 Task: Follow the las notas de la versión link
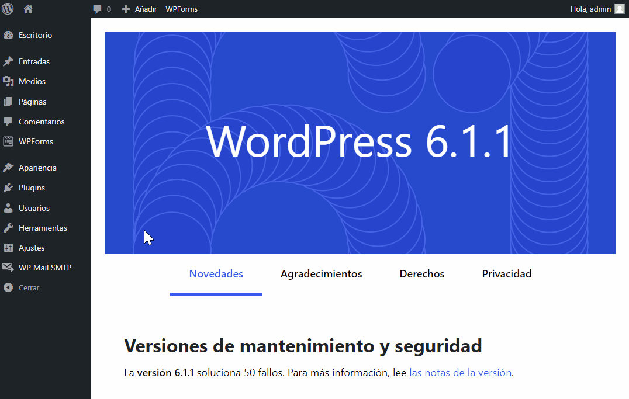tap(460, 373)
